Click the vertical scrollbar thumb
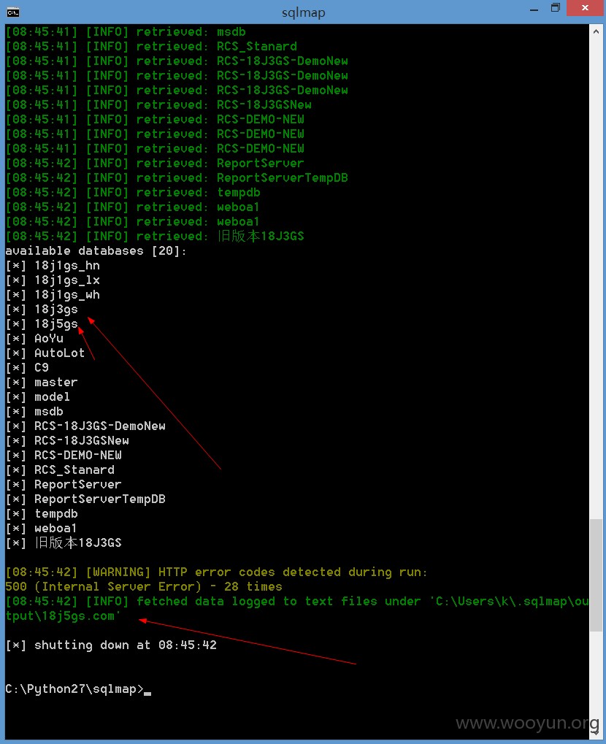 click(x=596, y=575)
